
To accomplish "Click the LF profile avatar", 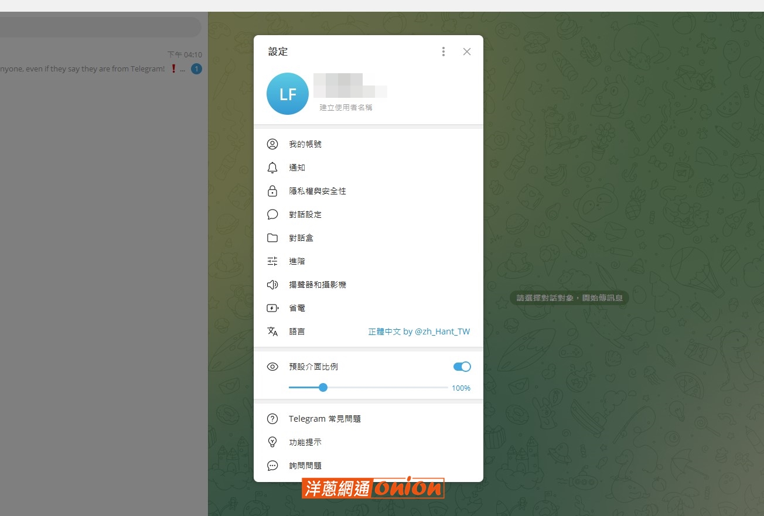I will click(x=288, y=94).
